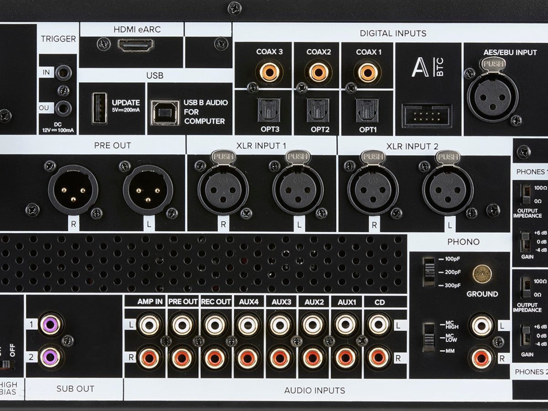Select the OPT1 optical input
This screenshot has height=411, width=548.
[x=367, y=111]
